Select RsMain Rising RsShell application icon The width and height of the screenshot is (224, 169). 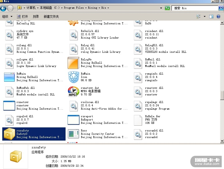pyautogui.click(x=9, y=77)
